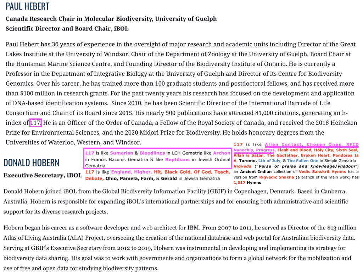Click the underlined 'Chosen Ones,' text
The image size is (363, 272).
(x=325, y=144)
